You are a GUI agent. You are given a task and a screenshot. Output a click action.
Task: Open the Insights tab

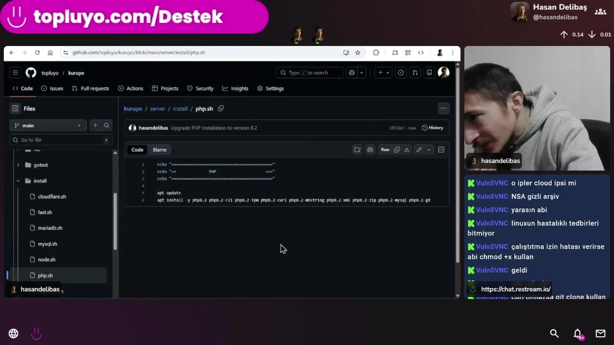235,89
